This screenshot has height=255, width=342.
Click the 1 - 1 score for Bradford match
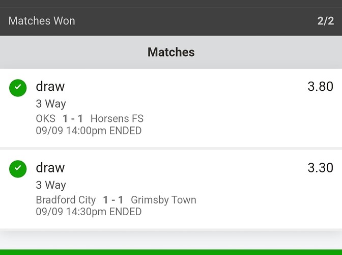[113, 200]
